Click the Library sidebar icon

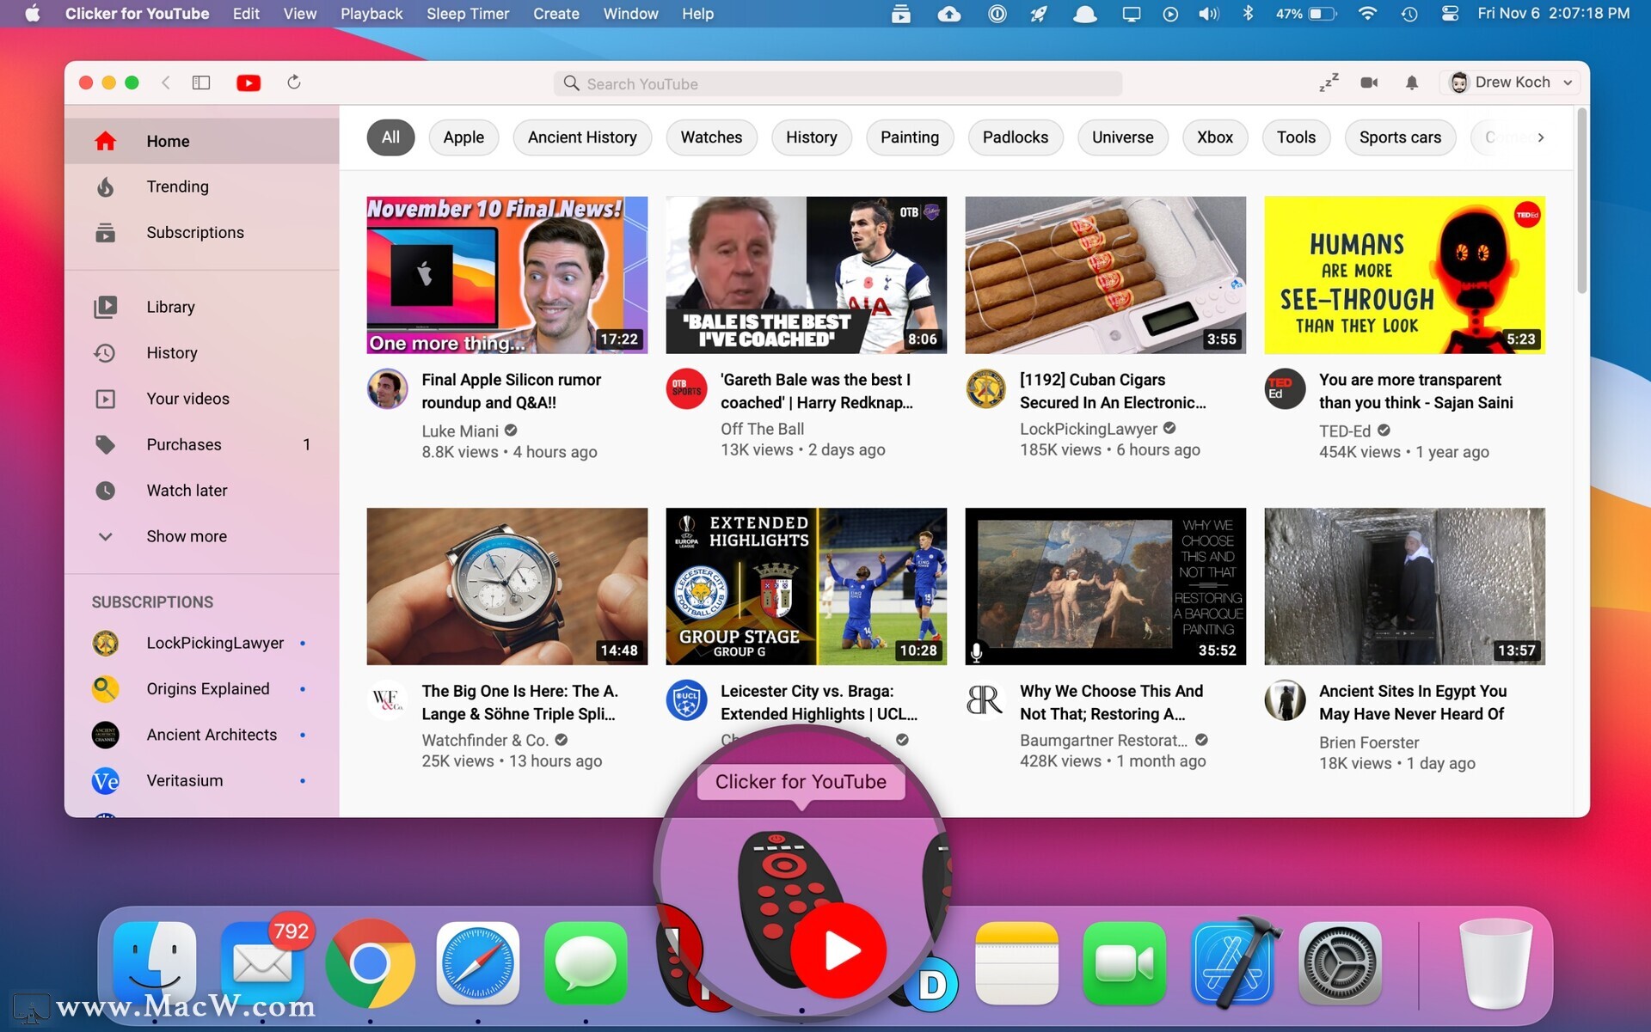(x=106, y=307)
